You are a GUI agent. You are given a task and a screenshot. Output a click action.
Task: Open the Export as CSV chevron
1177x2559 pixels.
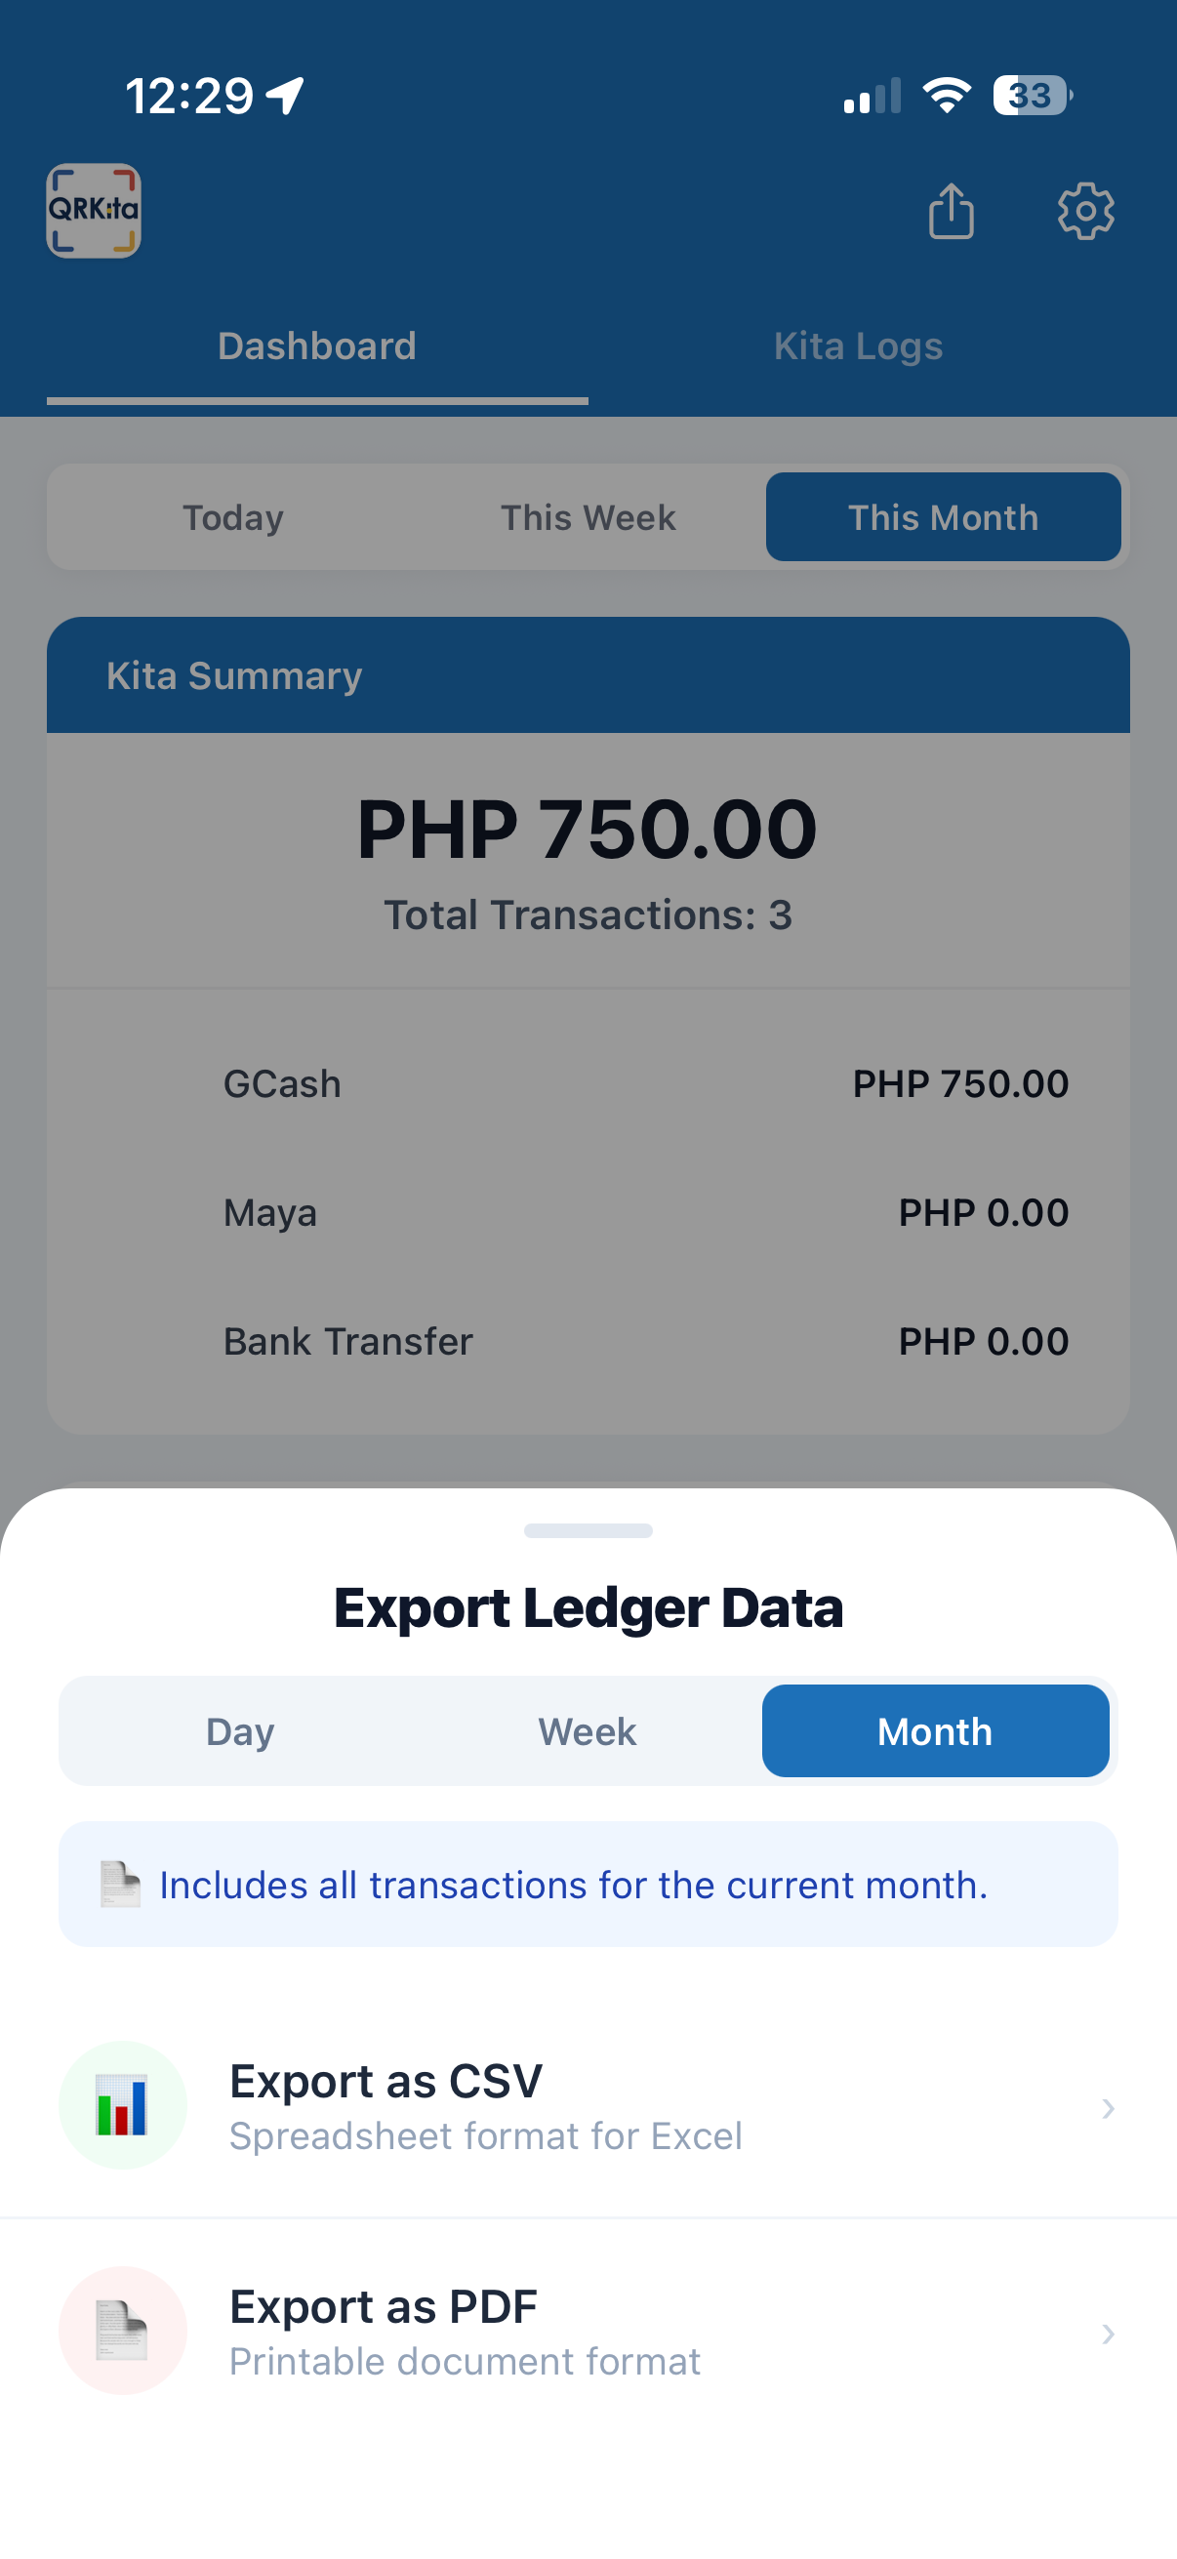(x=1108, y=2108)
